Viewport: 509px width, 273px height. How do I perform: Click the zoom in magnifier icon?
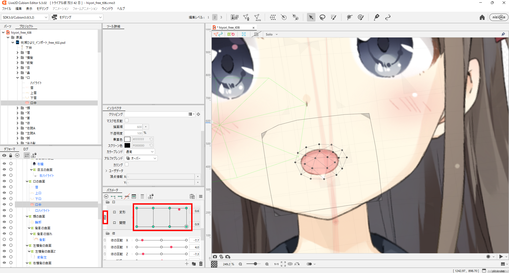coord(267,264)
